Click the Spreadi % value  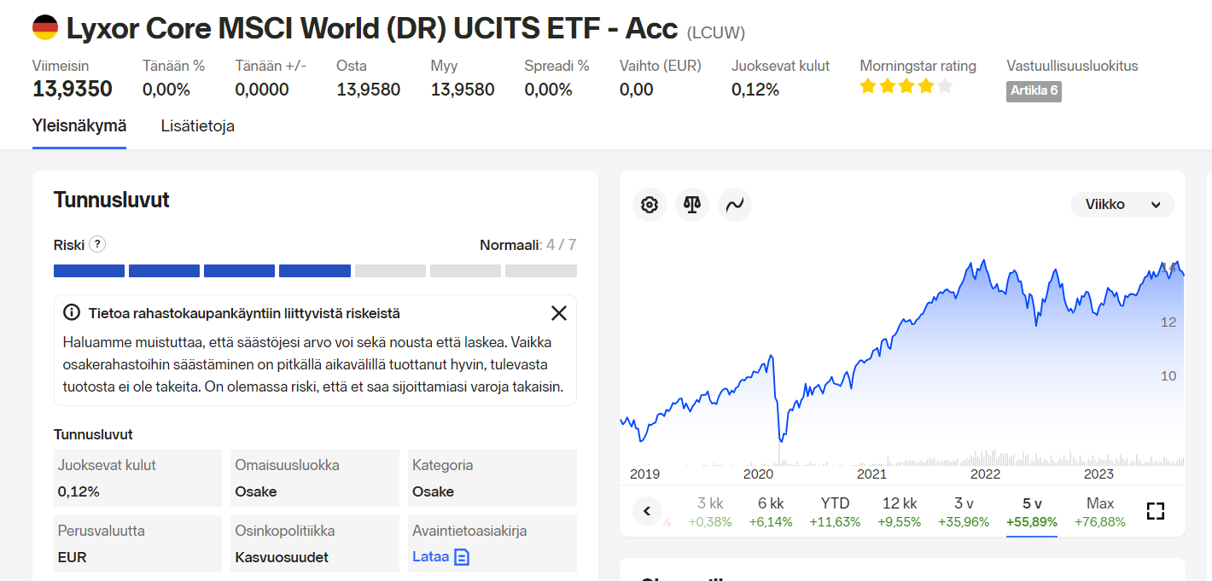point(548,89)
